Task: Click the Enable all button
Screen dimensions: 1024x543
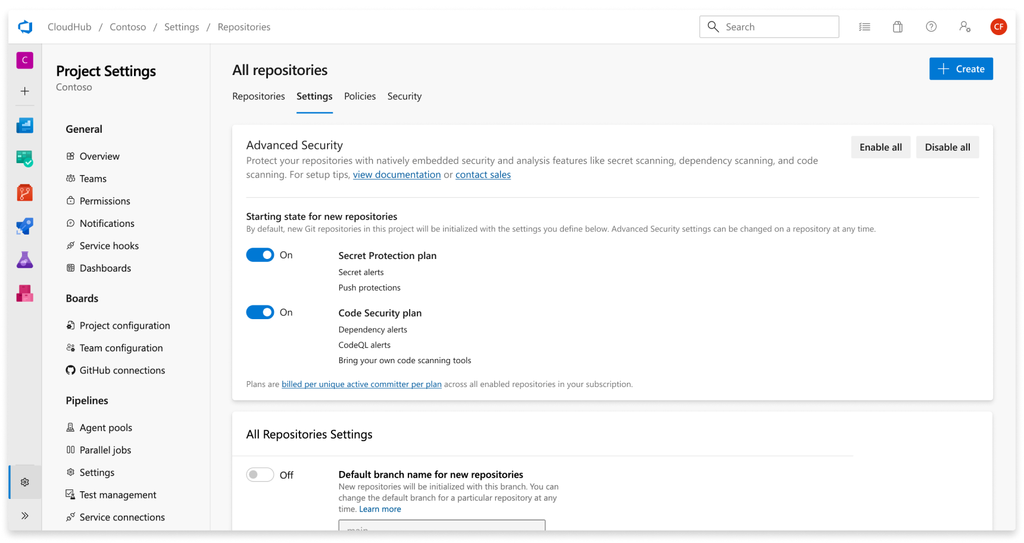Action: pyautogui.click(x=881, y=147)
